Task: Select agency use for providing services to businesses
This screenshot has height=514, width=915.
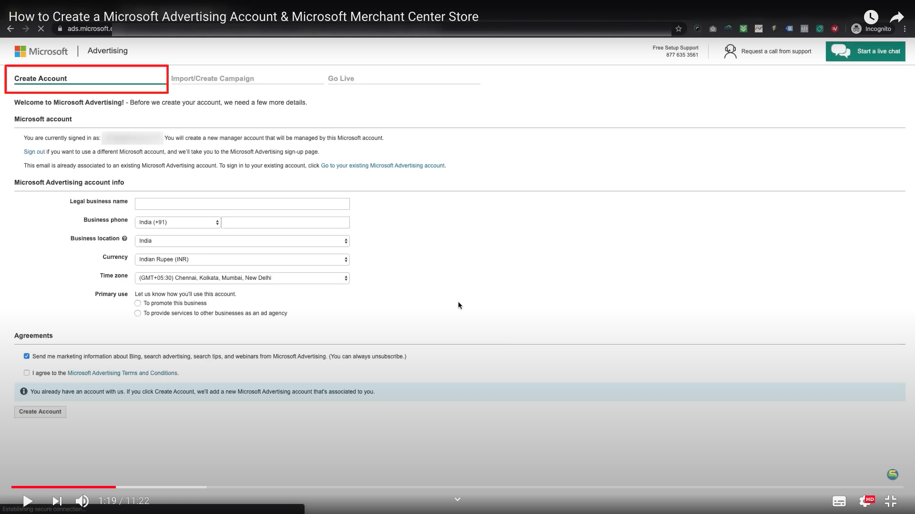Action: [138, 313]
